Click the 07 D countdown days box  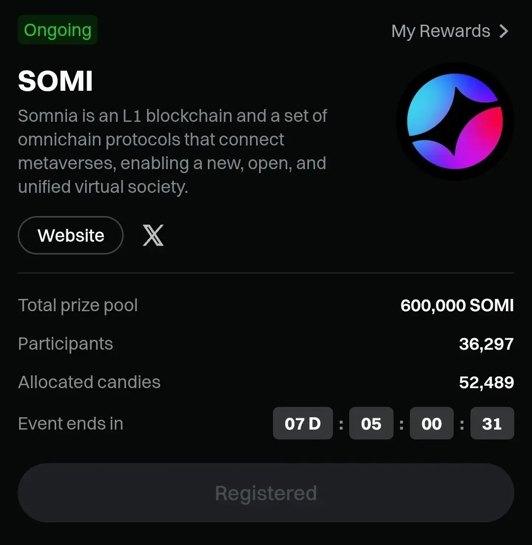pyautogui.click(x=303, y=423)
